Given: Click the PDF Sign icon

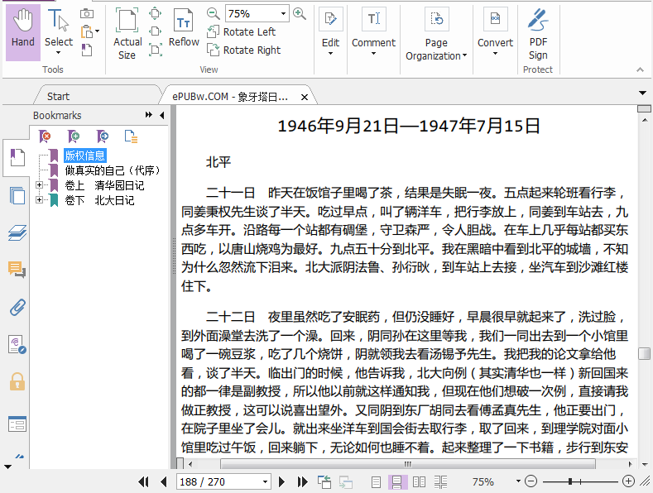Looking at the screenshot, I should click(x=538, y=33).
